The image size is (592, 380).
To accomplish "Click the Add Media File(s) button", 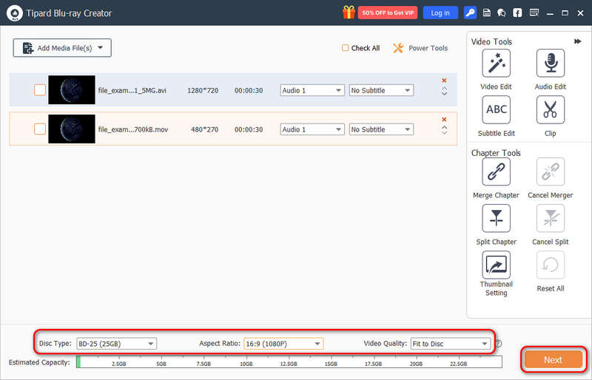I will click(62, 48).
